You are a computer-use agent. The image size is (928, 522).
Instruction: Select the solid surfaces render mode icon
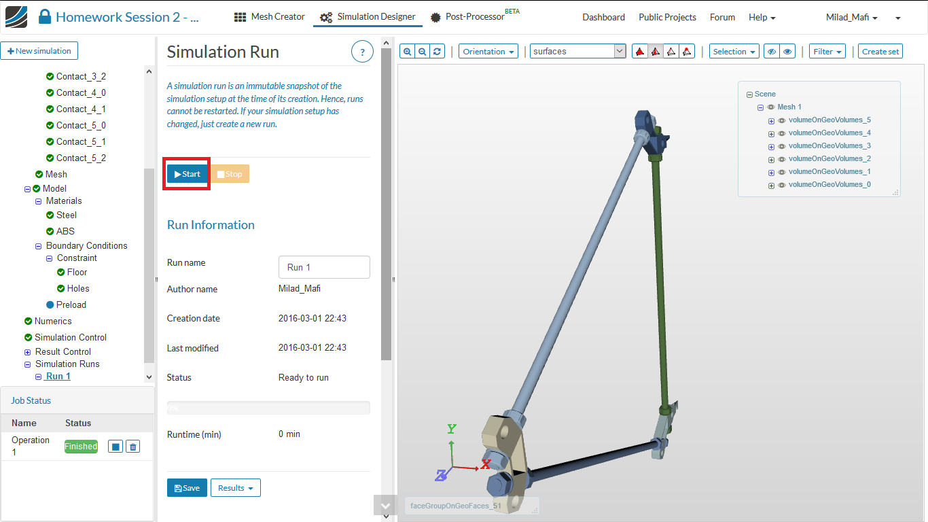(639, 51)
